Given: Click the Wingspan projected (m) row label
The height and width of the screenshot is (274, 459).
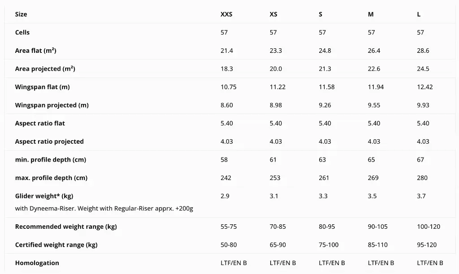Looking at the screenshot, I should 52,105.
